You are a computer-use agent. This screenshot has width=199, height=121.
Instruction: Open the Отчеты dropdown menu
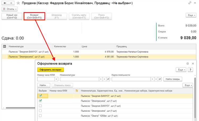10,9
